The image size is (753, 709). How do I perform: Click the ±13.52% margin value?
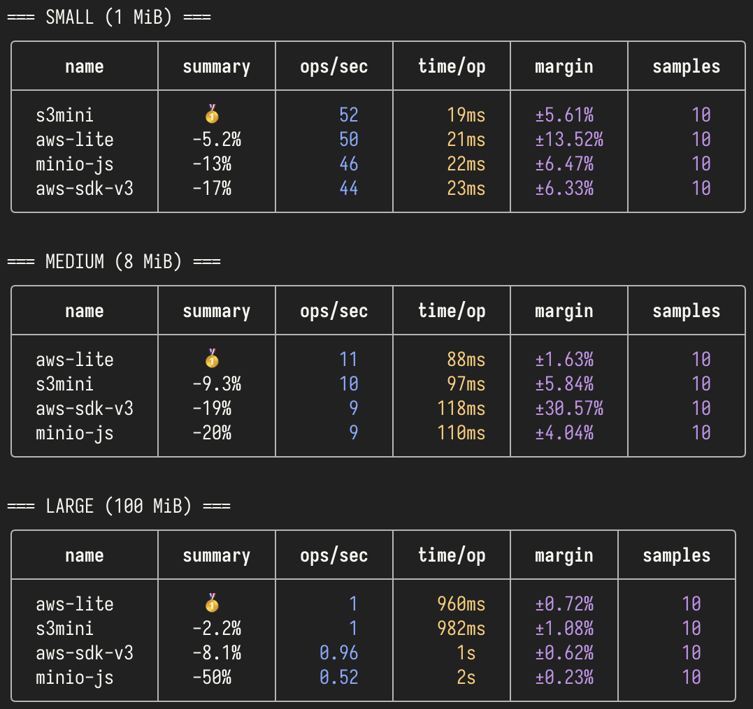point(568,140)
